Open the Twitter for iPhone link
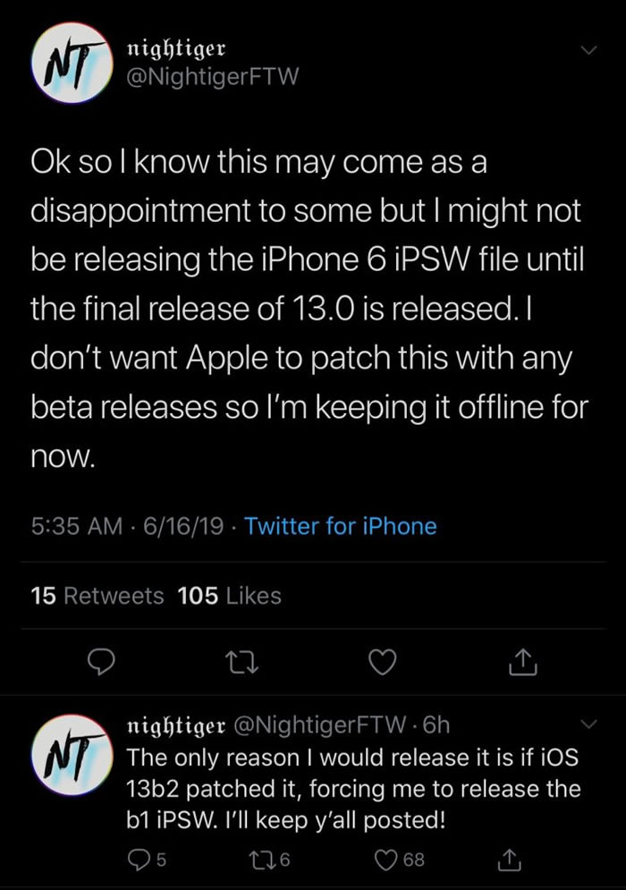The height and width of the screenshot is (890, 626). 341,526
